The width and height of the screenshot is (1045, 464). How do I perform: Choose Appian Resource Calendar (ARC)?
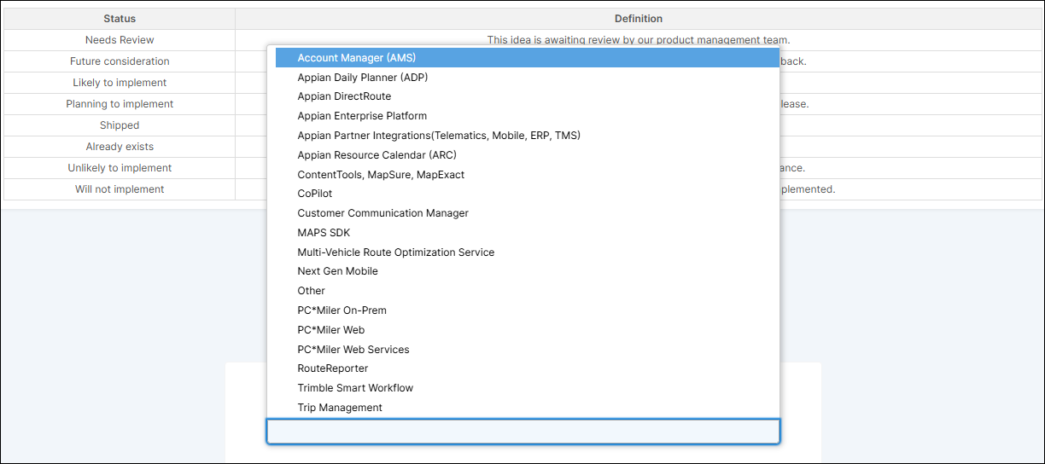click(x=377, y=155)
